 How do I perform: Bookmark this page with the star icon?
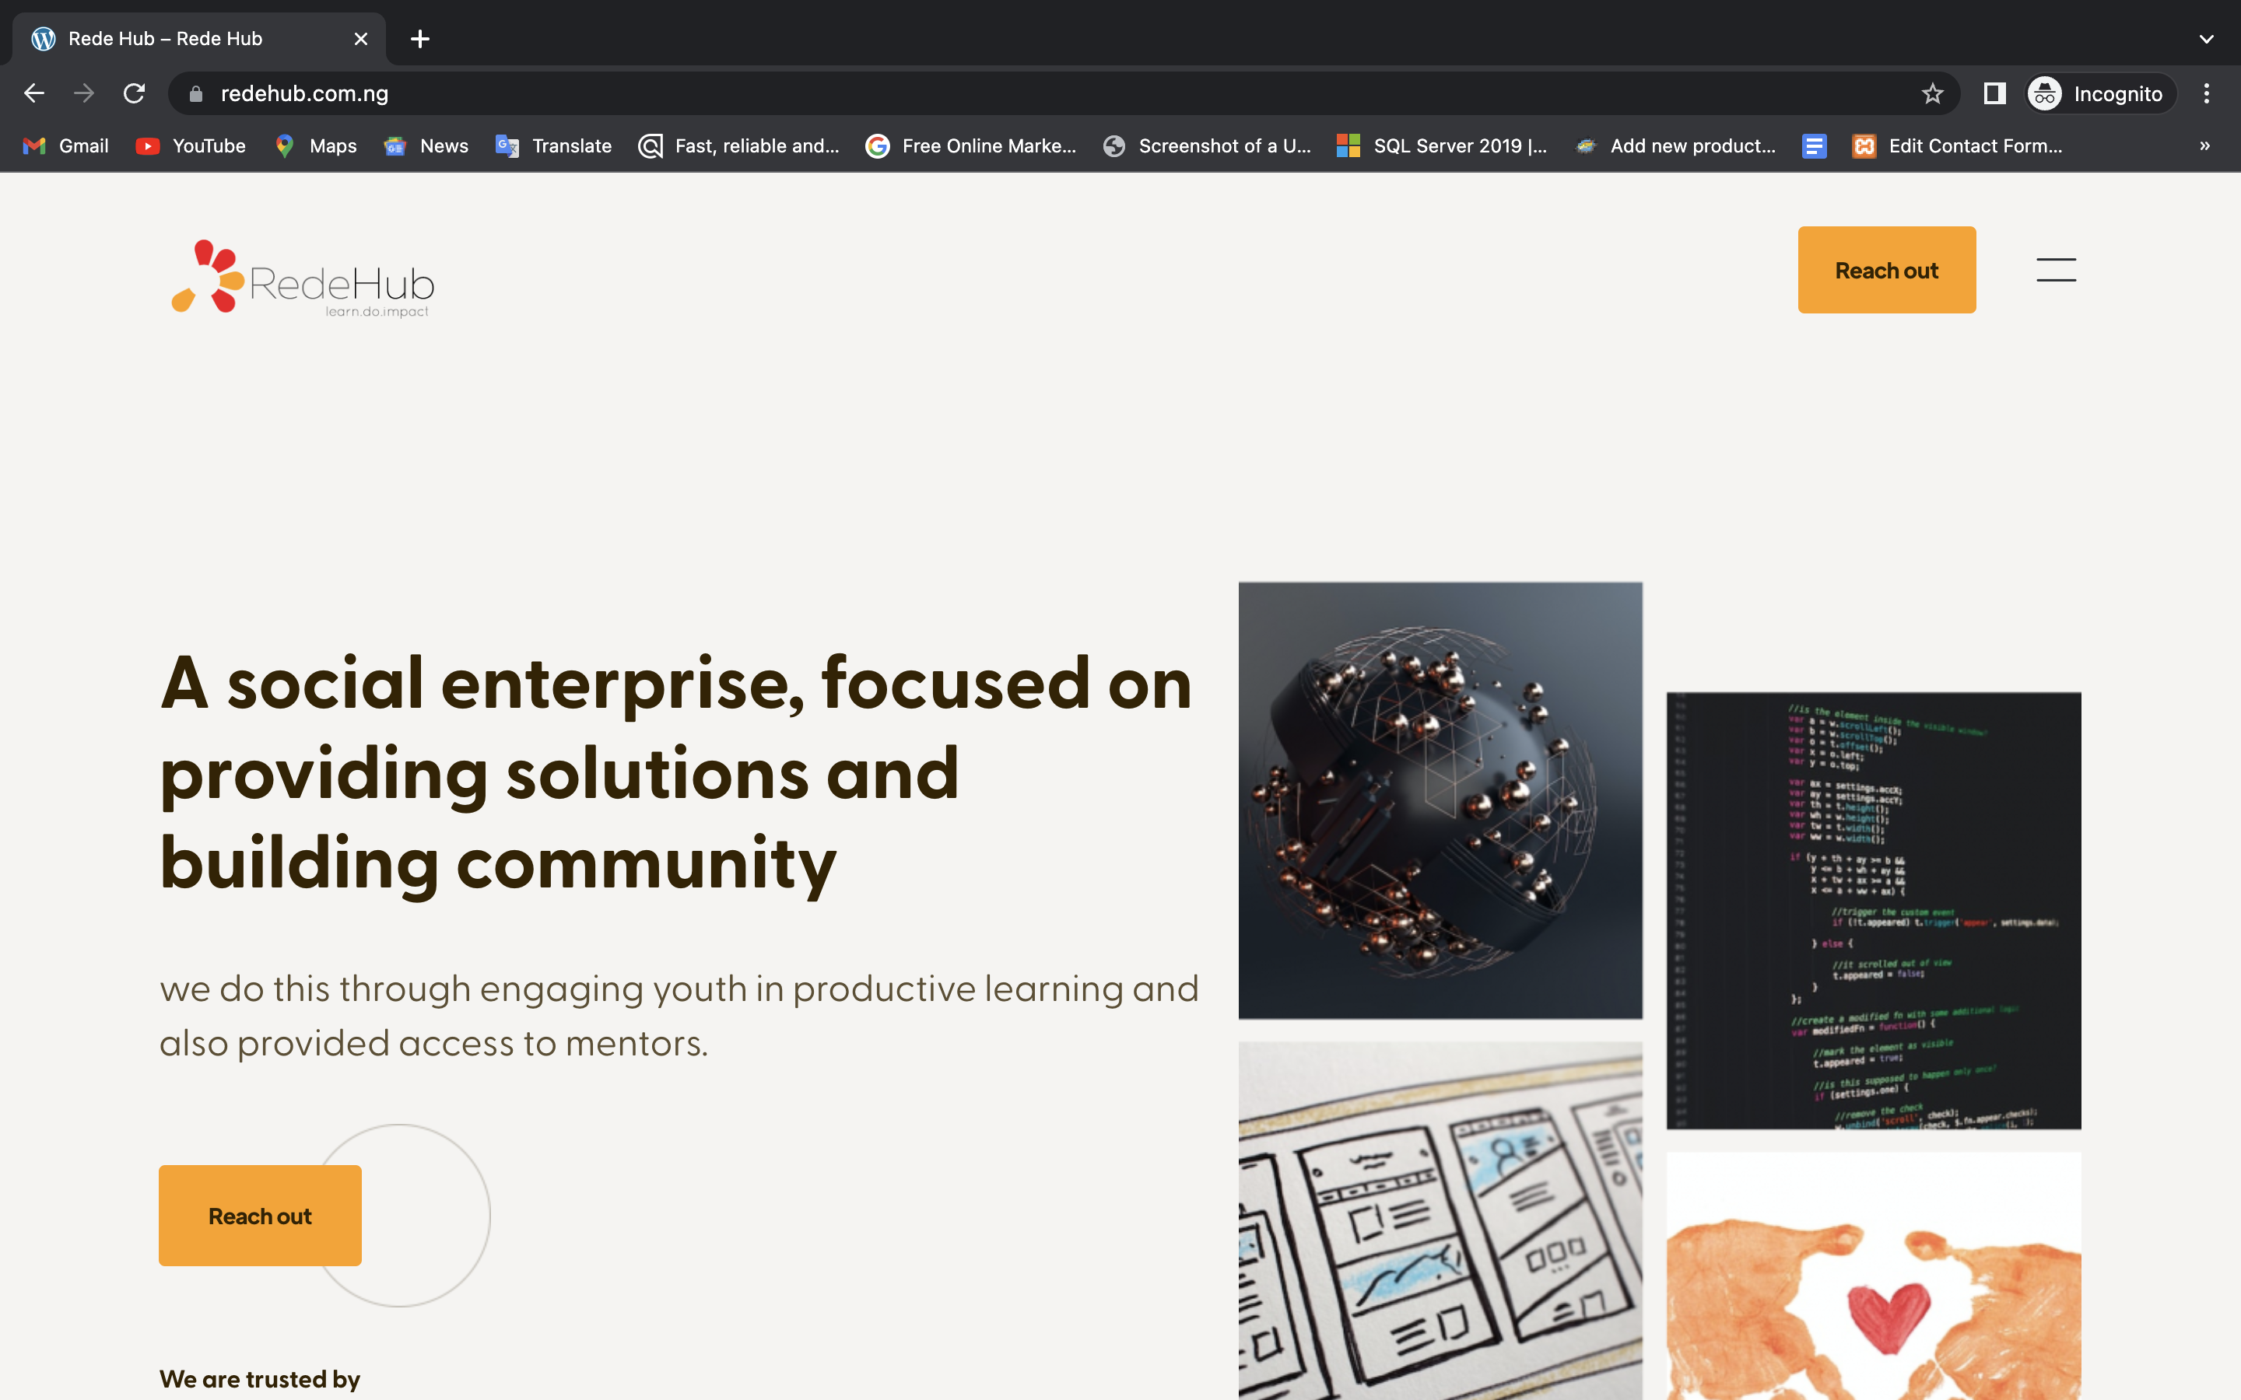pos(1932,93)
